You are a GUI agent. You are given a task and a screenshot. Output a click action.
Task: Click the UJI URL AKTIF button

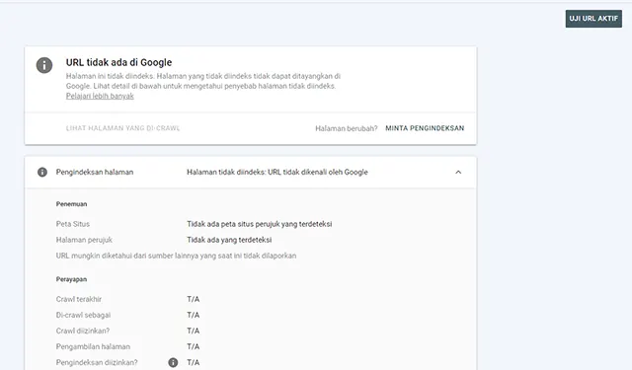(x=593, y=19)
